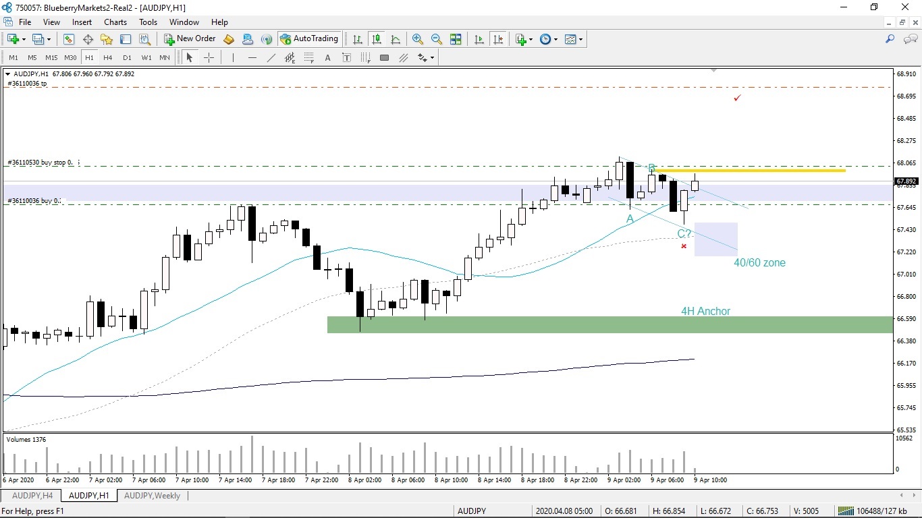Select the M30 timeframe button
922x518 pixels.
click(70, 58)
